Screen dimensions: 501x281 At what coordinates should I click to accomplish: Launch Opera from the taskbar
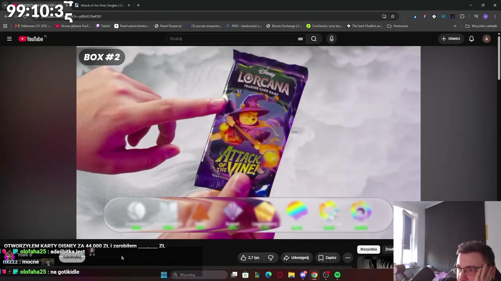280,275
